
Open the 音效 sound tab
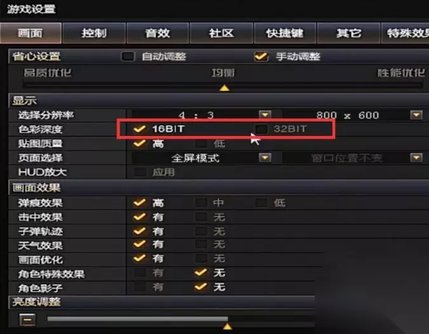point(158,33)
